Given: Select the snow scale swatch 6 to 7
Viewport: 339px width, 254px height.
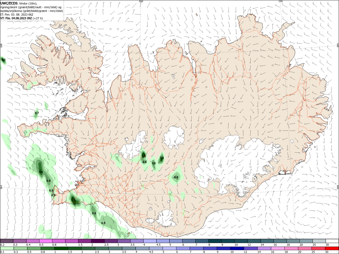Looking at the screenshot, I should click(189, 241).
